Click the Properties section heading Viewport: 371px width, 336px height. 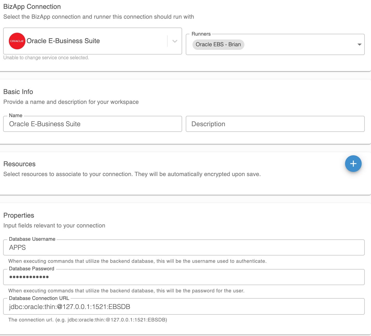(19, 216)
